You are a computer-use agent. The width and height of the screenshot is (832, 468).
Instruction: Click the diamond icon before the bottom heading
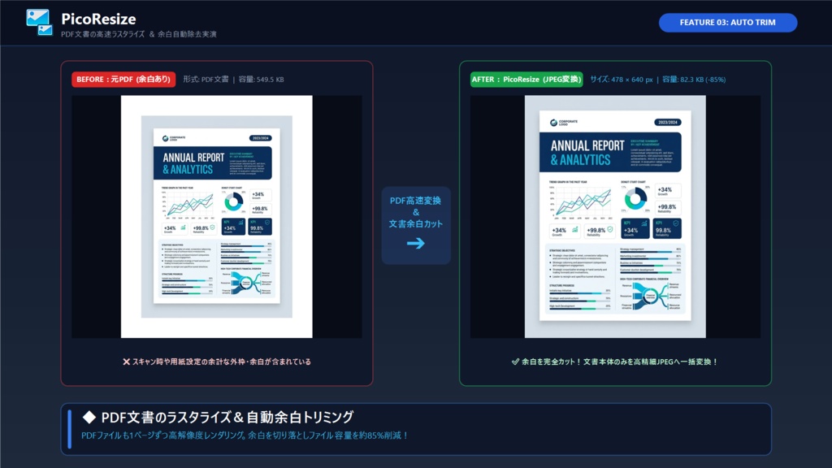click(89, 417)
